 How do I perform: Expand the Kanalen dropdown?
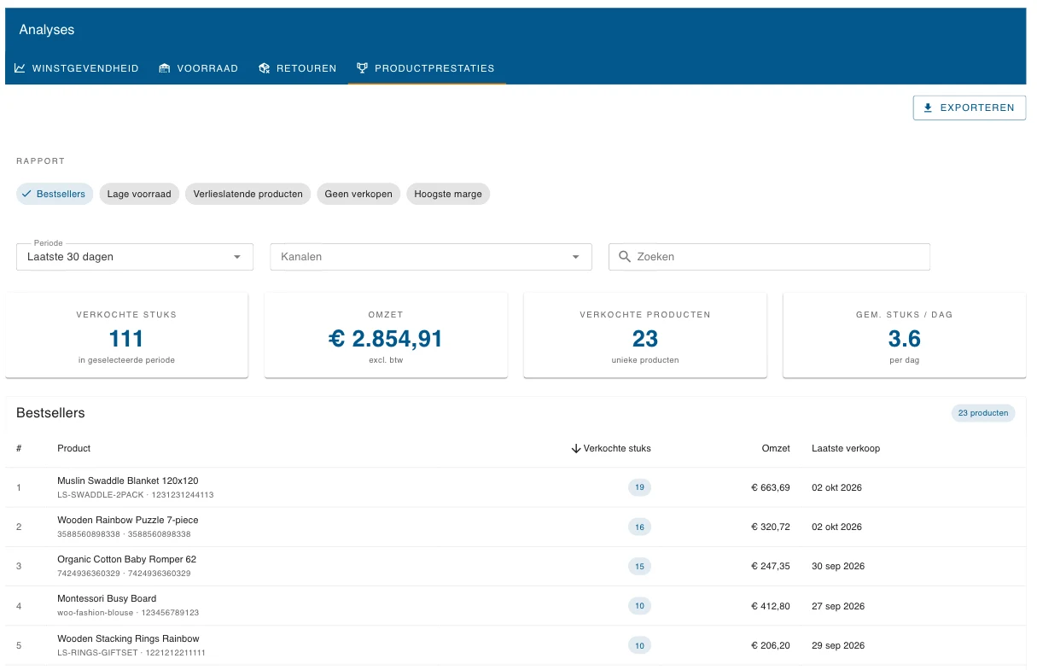pyautogui.click(x=431, y=257)
